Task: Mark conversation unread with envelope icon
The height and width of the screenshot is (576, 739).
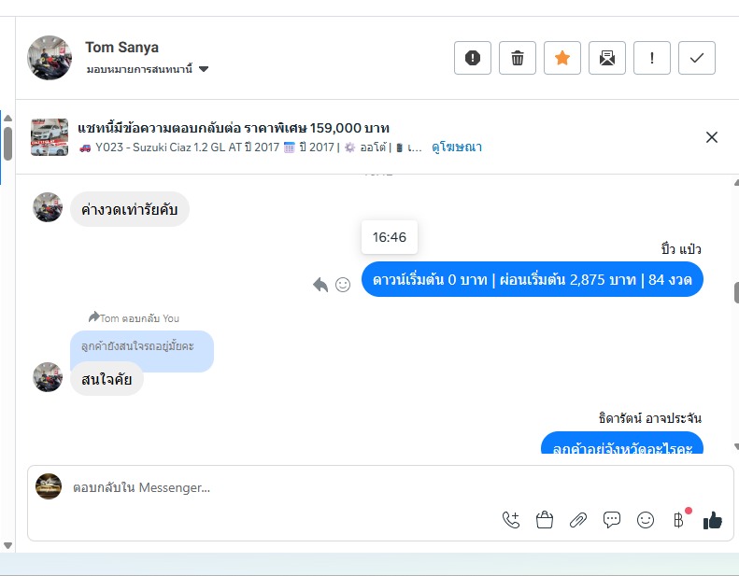Action: pos(606,58)
